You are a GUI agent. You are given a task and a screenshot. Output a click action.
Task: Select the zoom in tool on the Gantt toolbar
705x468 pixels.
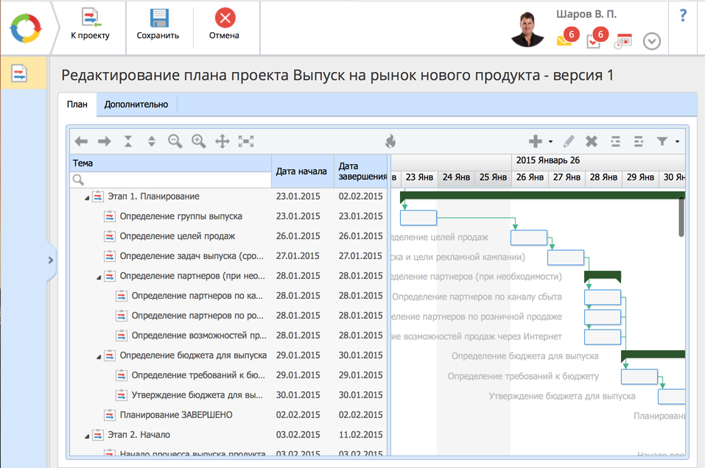tap(198, 141)
